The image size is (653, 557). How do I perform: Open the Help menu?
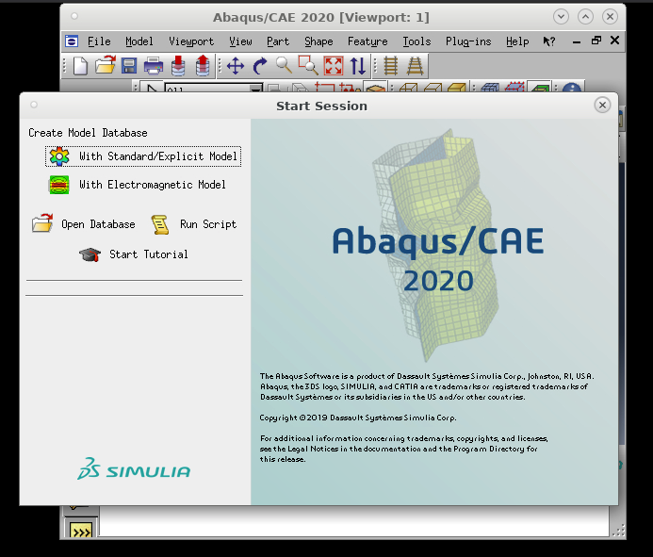click(x=517, y=41)
